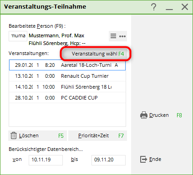
Task: Click the Priorität+Zeit F7 button
Action: [x=97, y=135]
